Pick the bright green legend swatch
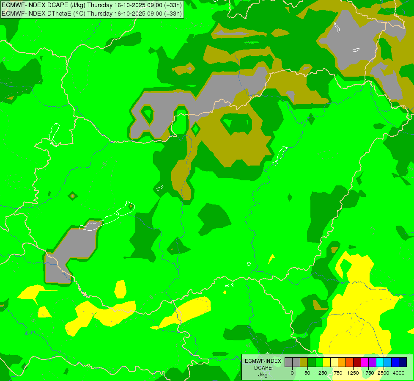 [x=319, y=362]
